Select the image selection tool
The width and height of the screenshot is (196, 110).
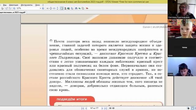(x=69, y=8)
